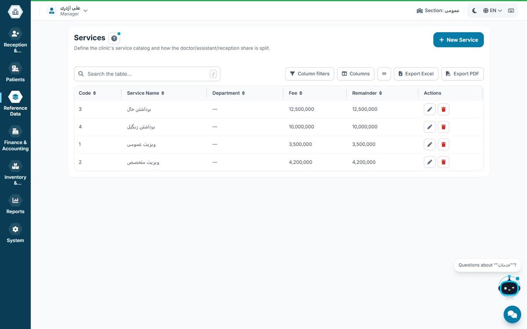The height and width of the screenshot is (329, 527).
Task: Click the 12,500,000 fee cell
Action: tap(301, 109)
